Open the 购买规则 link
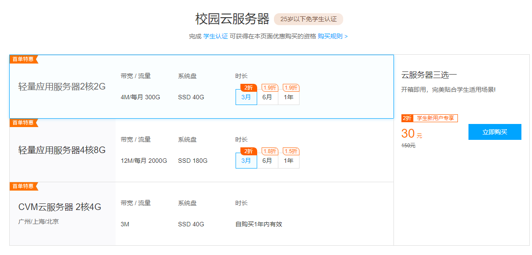This screenshot has width=532, height=255. pos(332,36)
